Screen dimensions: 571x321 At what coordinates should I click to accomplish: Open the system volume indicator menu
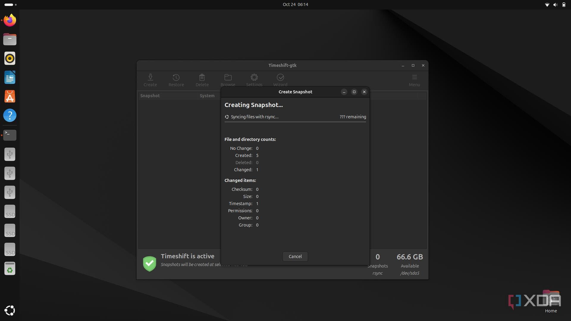pyautogui.click(x=555, y=4)
